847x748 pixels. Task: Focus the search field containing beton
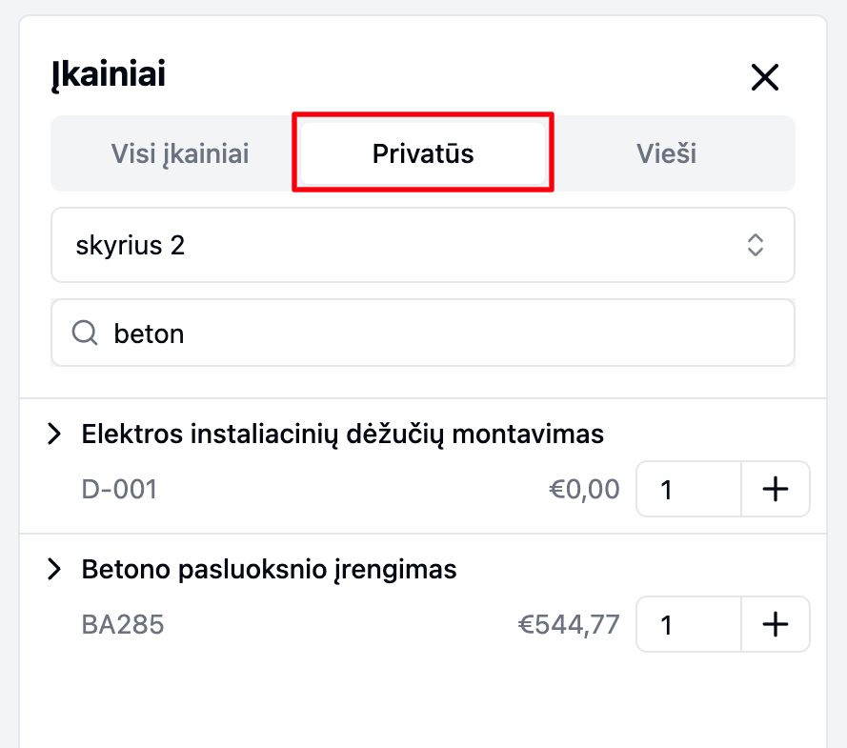point(438,334)
